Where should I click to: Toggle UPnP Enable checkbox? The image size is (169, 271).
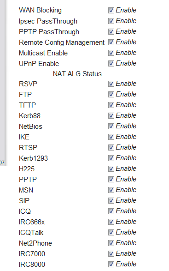click(x=111, y=63)
